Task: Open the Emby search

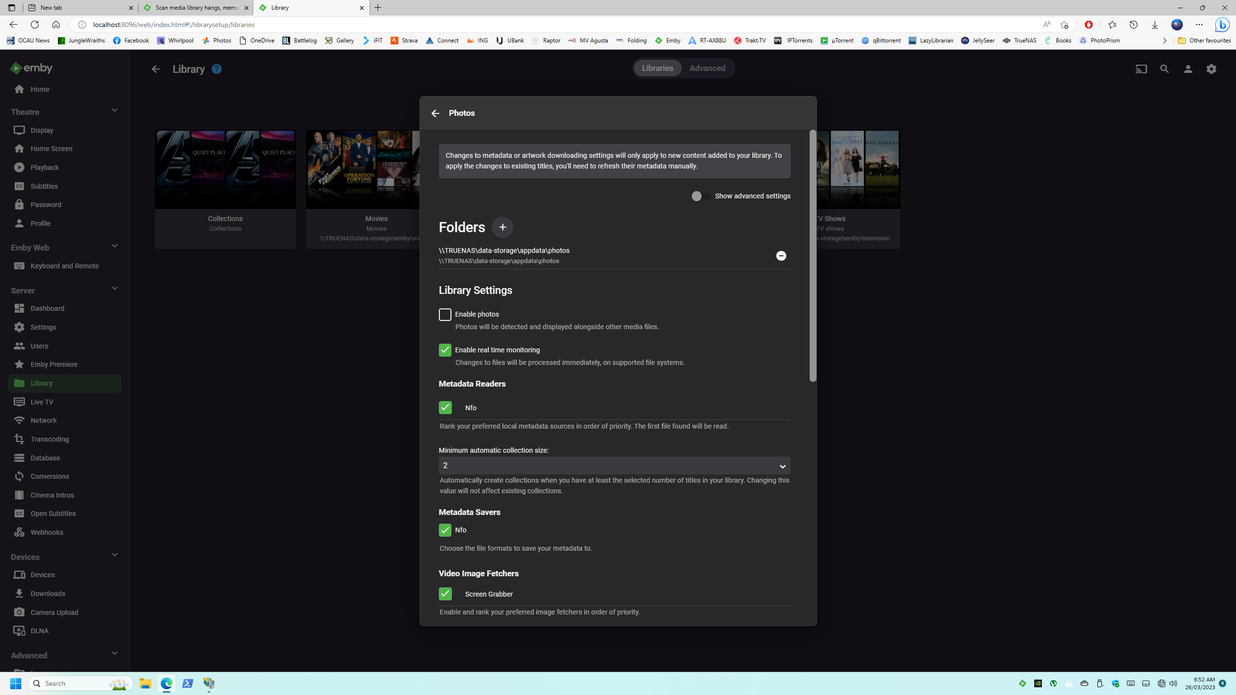Action: 1164,69
